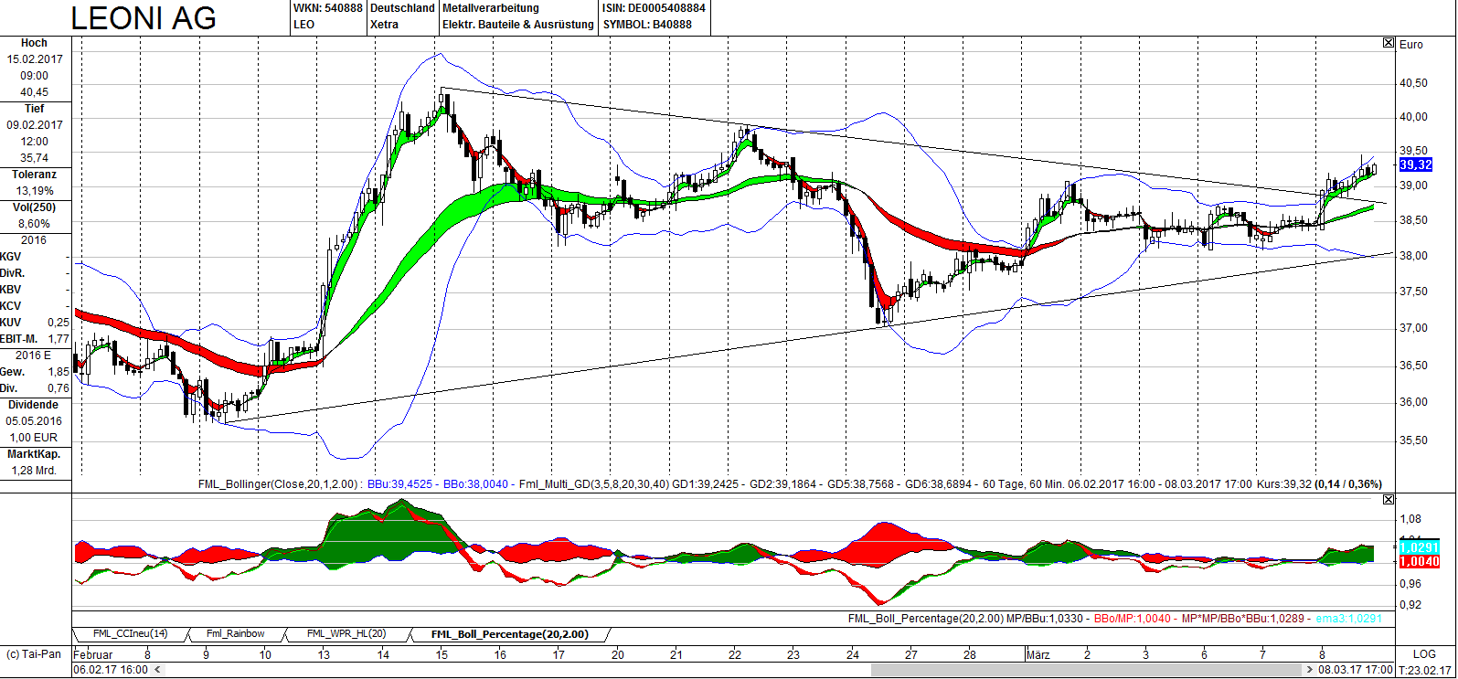Click the LEO ticker abbreviation
Screen dimensions: 1458x679
[x=304, y=25]
